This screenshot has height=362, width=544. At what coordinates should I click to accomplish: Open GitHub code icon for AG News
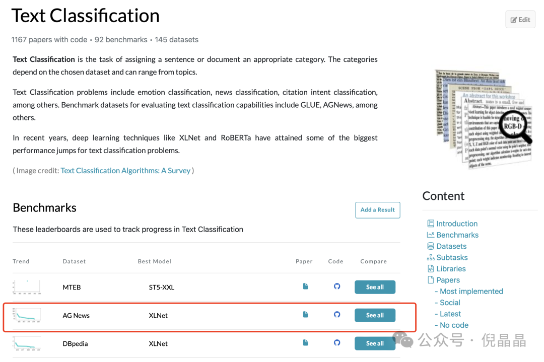click(x=337, y=314)
